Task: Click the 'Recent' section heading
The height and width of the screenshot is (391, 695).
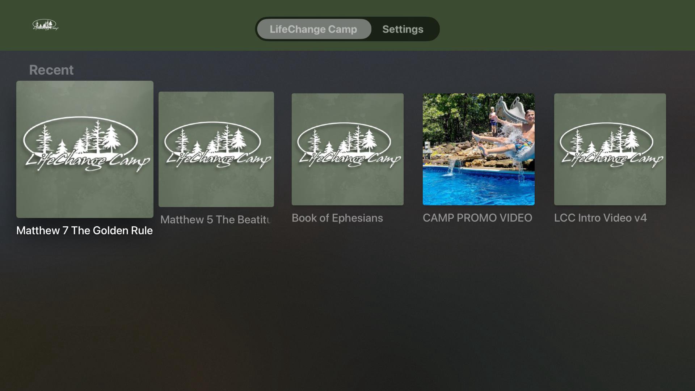Action: pos(51,70)
